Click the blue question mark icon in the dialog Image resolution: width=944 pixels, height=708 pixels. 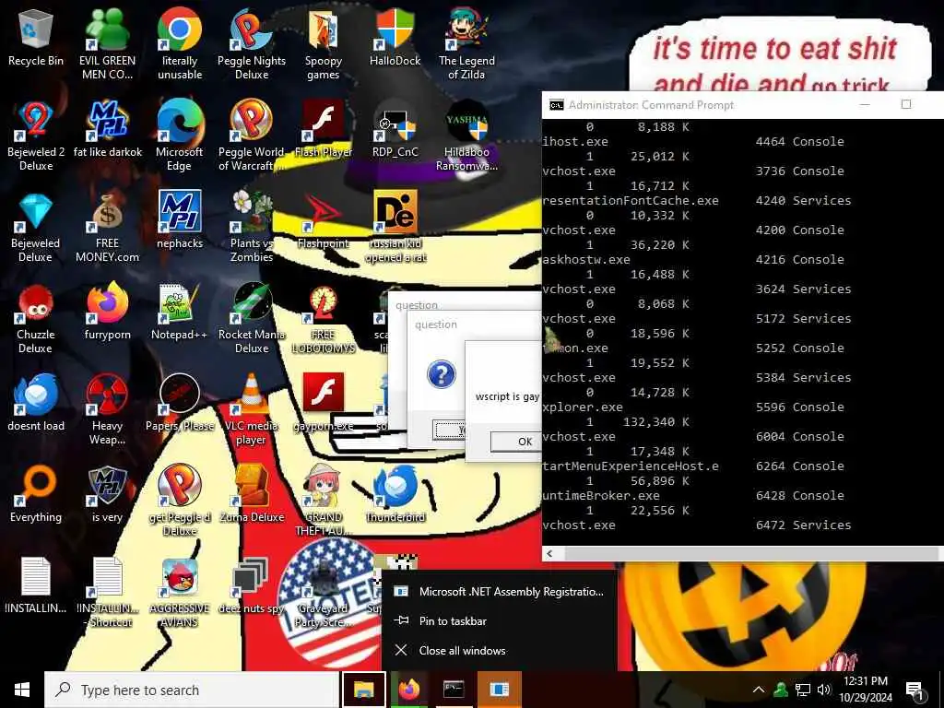442,374
